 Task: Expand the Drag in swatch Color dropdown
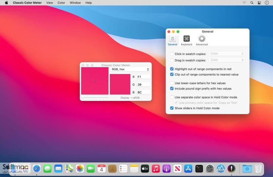pyautogui.click(x=227, y=60)
